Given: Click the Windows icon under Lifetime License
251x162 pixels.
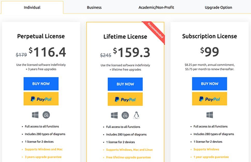Looking at the screenshot, I should click(x=114, y=115).
